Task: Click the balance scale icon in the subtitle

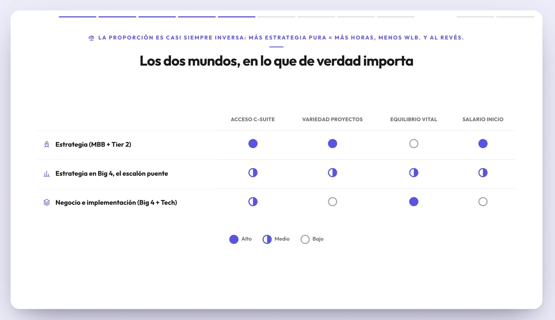Action: (91, 38)
